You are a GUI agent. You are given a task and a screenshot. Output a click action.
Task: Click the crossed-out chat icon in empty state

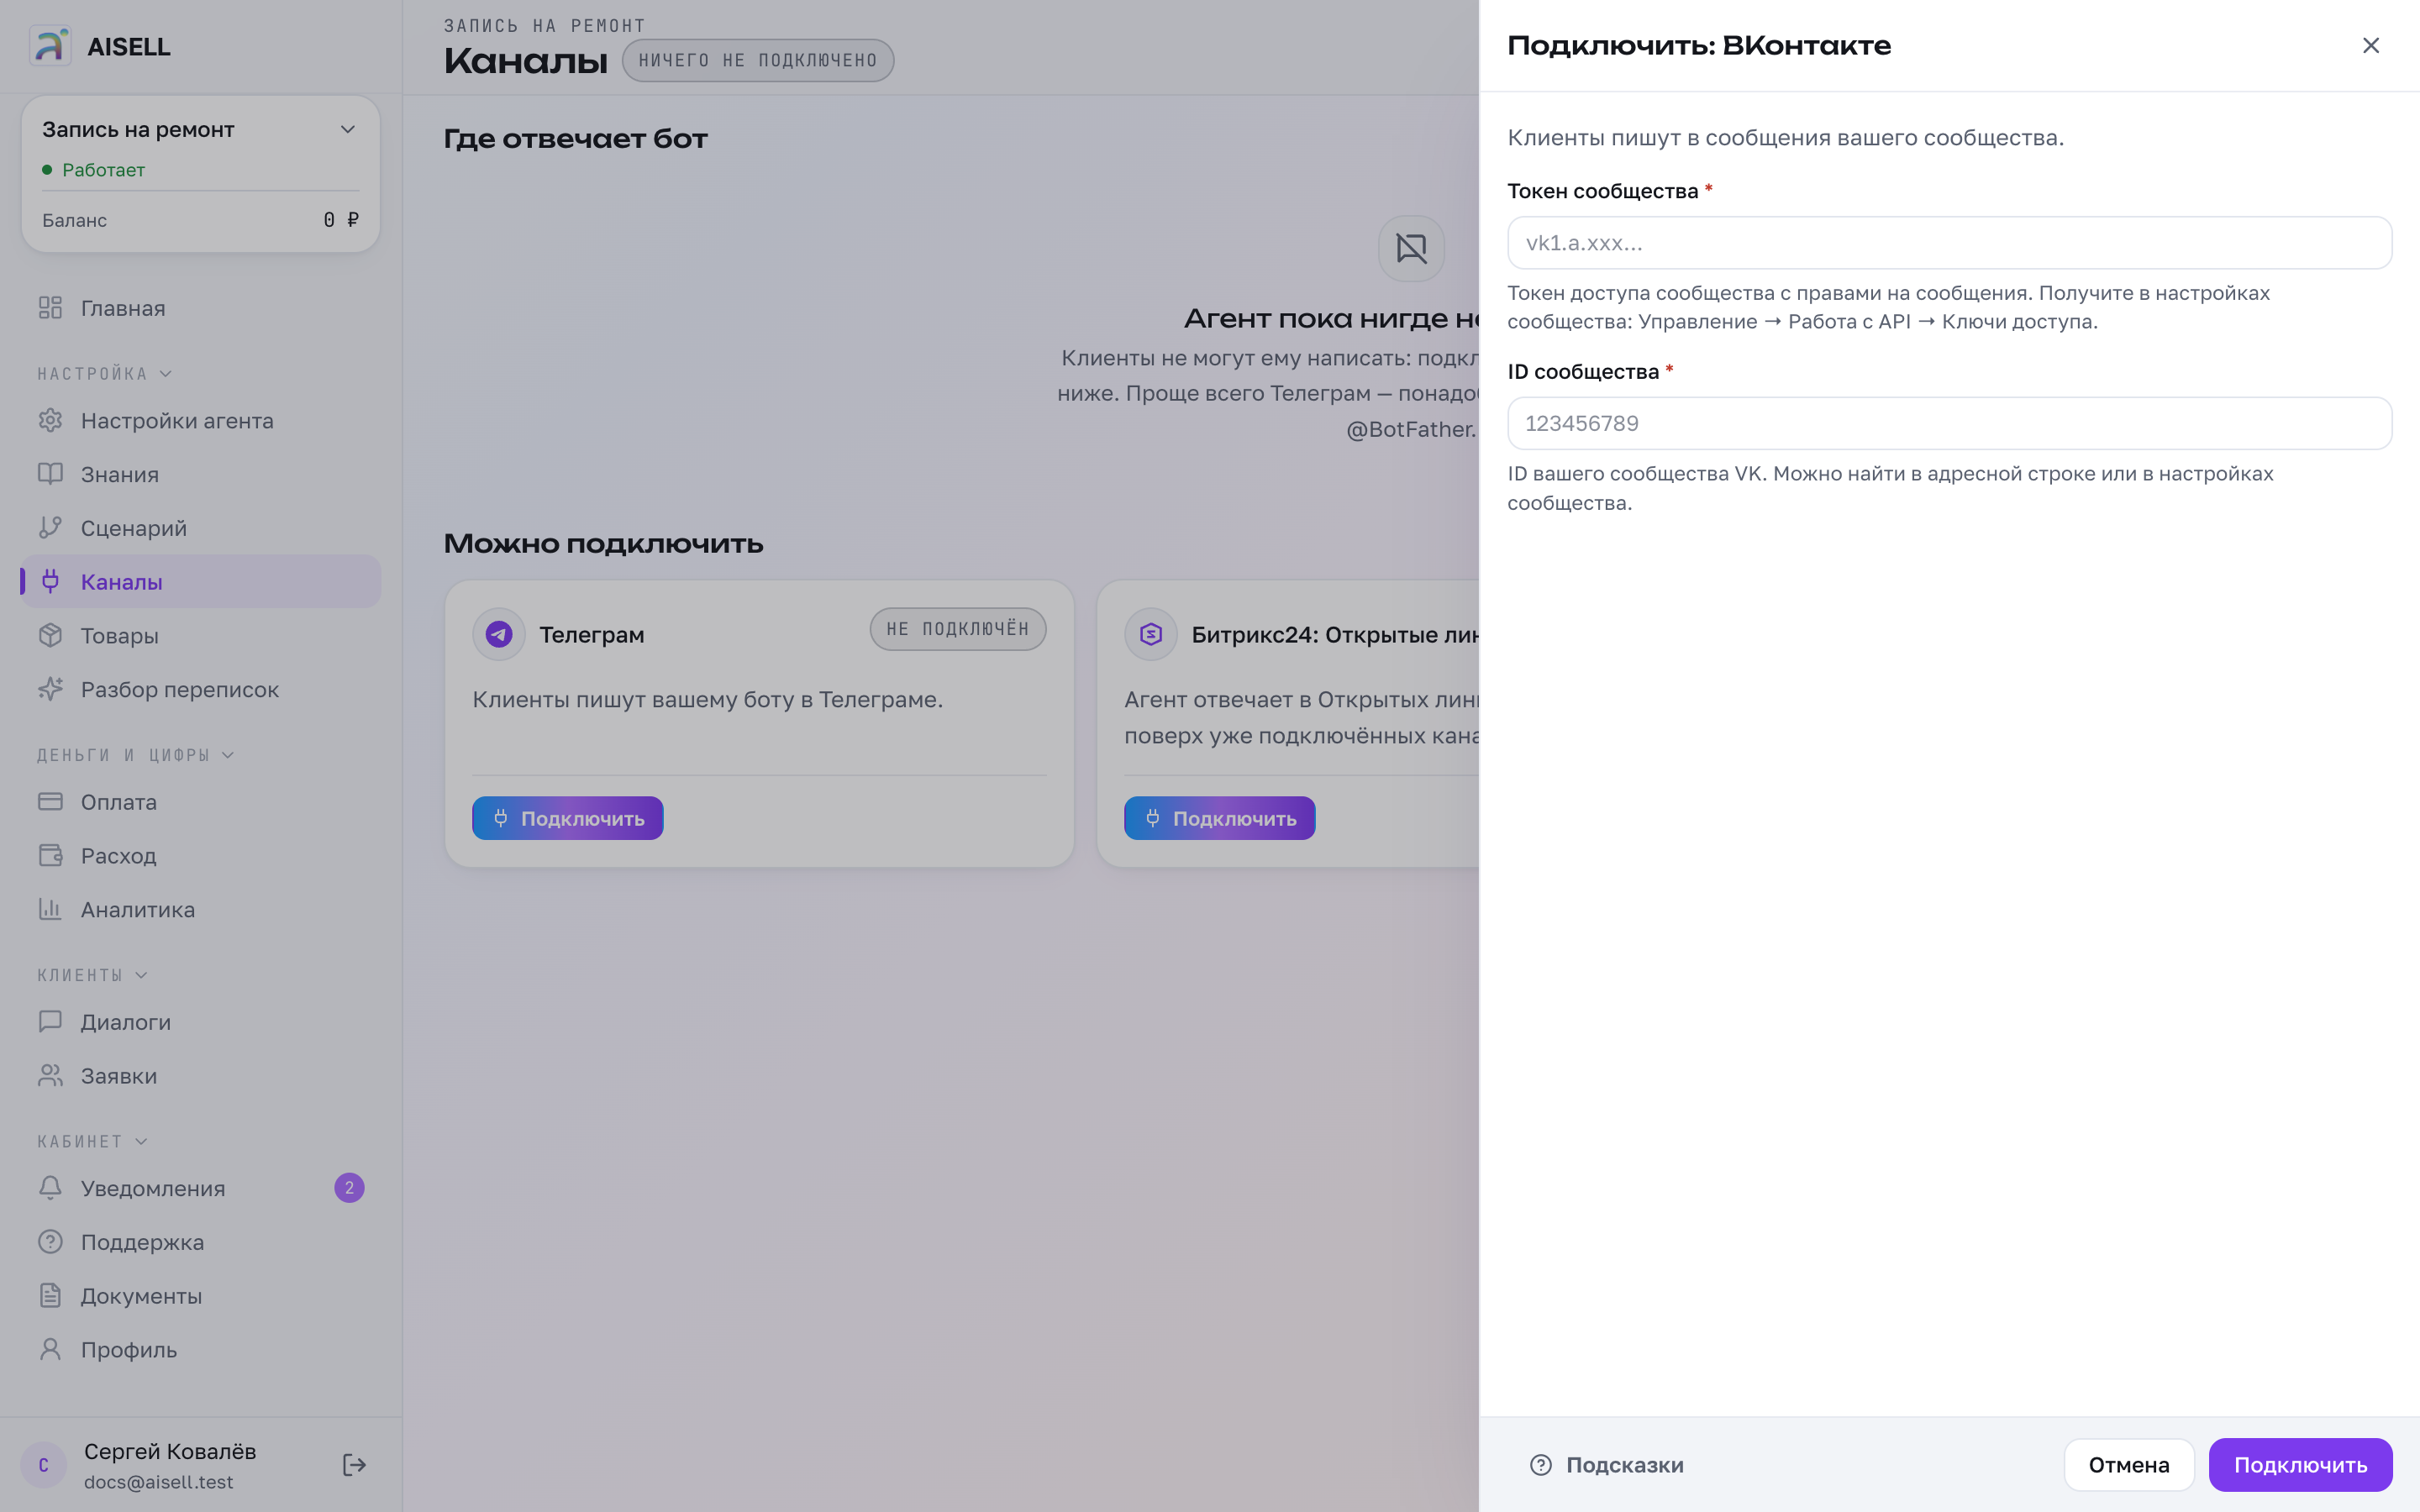tap(1411, 248)
